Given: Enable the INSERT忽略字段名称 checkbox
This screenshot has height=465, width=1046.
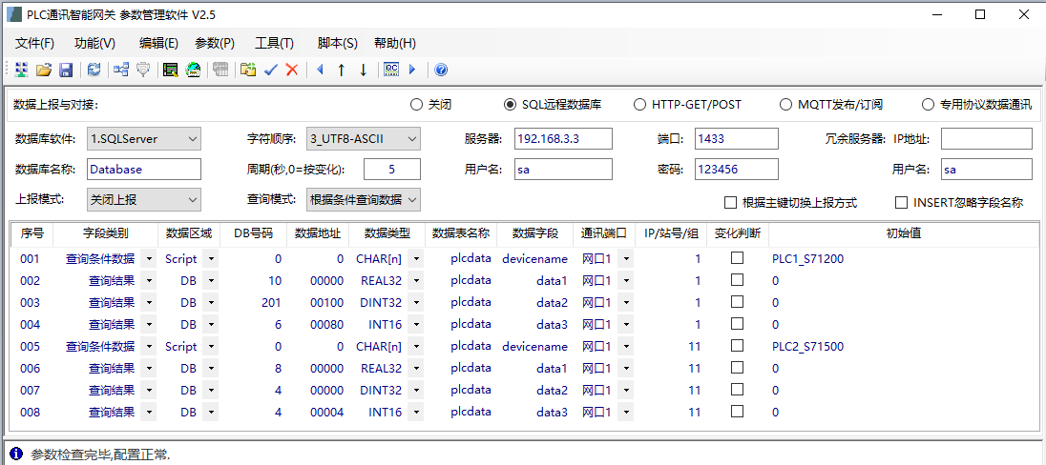Looking at the screenshot, I should click(901, 202).
